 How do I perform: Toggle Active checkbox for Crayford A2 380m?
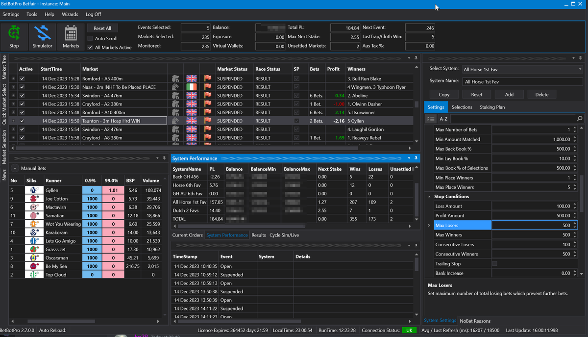click(x=22, y=104)
